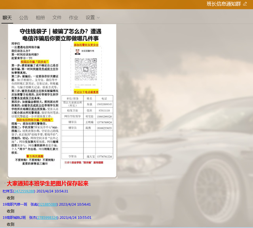
Task: Switch to the 聊天 tab
Action: pyautogui.click(x=7, y=17)
